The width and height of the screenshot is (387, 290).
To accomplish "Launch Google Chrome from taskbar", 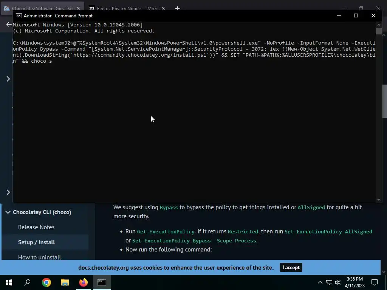I will (x=46, y=282).
